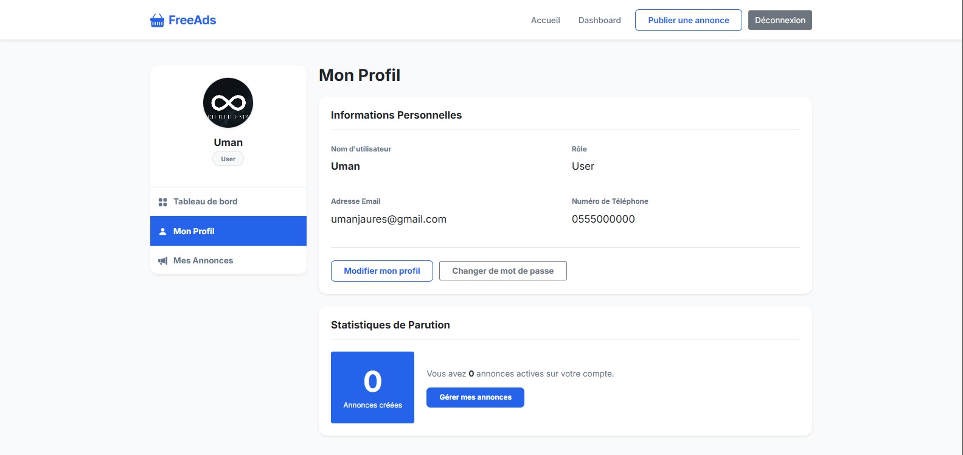Image resolution: width=963 pixels, height=455 pixels.
Task: Click the Mon Profil page heading
Action: 360,75
